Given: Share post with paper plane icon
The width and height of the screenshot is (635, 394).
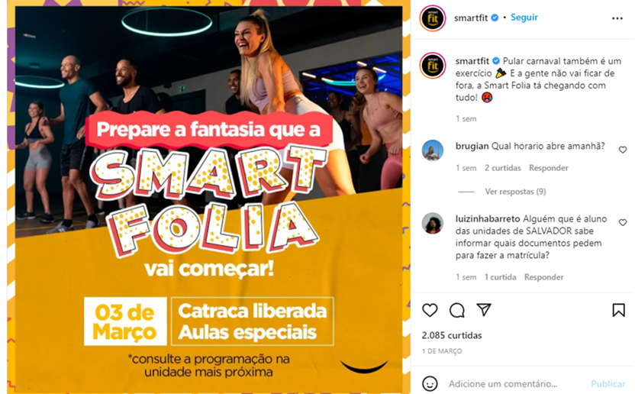Looking at the screenshot, I should (484, 310).
